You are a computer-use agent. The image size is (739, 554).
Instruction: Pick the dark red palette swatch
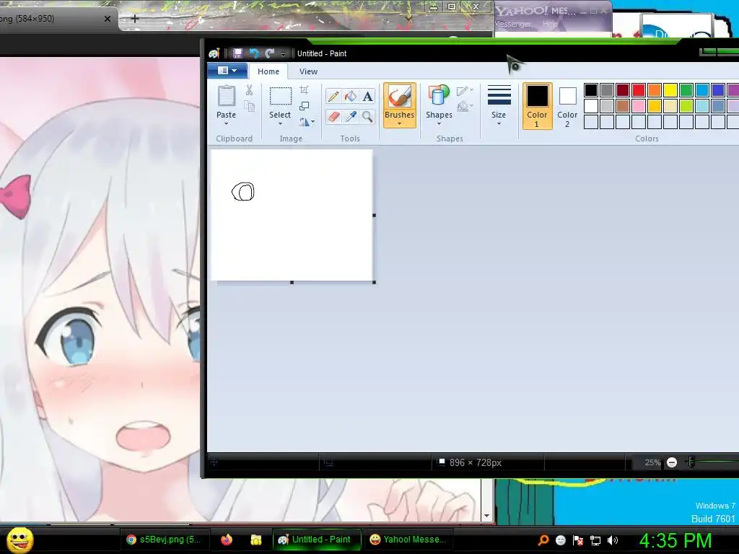click(x=623, y=90)
